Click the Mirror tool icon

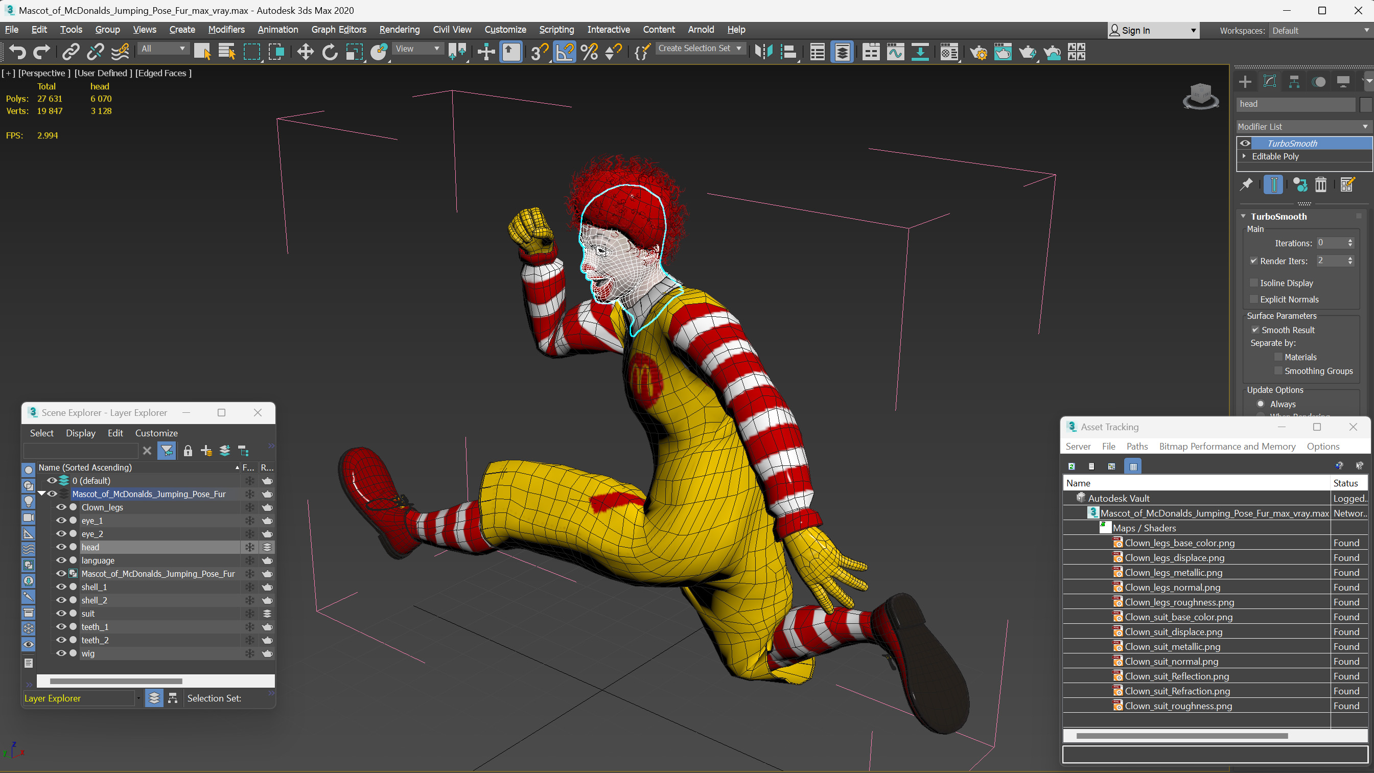click(764, 52)
